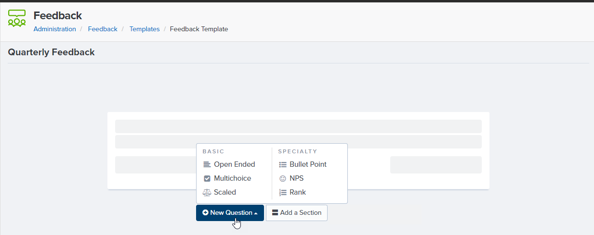The height and width of the screenshot is (235, 594).
Task: Click the Rank numbered-list icon
Action: point(283,192)
